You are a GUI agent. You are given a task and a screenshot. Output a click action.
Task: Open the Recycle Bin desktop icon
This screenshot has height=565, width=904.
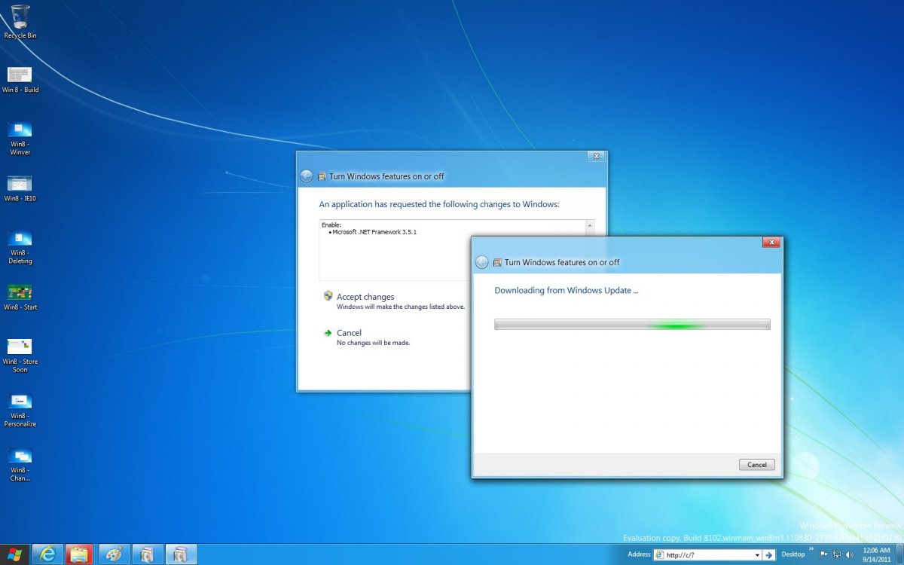[x=20, y=22]
